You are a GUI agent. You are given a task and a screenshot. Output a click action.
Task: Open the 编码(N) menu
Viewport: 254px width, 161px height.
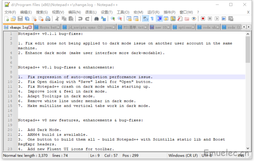74,12
